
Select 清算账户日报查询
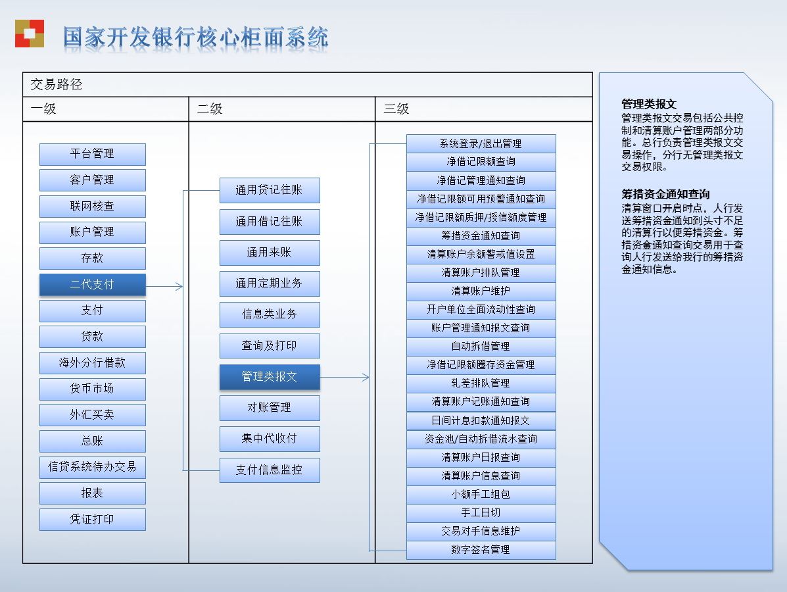(x=481, y=457)
